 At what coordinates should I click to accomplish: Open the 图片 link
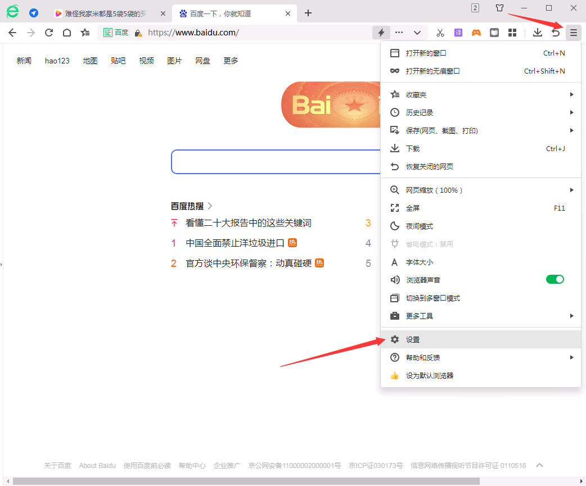(x=174, y=61)
